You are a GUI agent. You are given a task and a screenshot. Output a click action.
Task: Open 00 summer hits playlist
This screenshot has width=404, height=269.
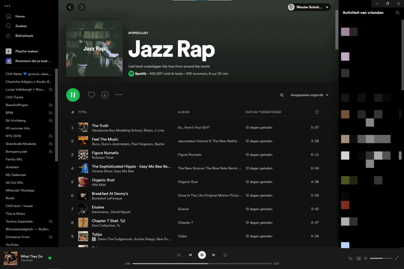(x=17, y=128)
